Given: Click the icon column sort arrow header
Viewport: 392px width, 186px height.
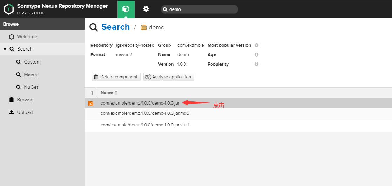Looking at the screenshot, I should [91, 93].
